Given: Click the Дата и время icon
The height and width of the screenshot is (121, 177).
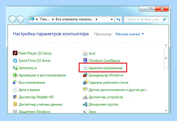Looking at the screenshot, I should coord(15,90).
